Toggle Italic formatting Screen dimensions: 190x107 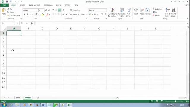[x=27, y=15]
